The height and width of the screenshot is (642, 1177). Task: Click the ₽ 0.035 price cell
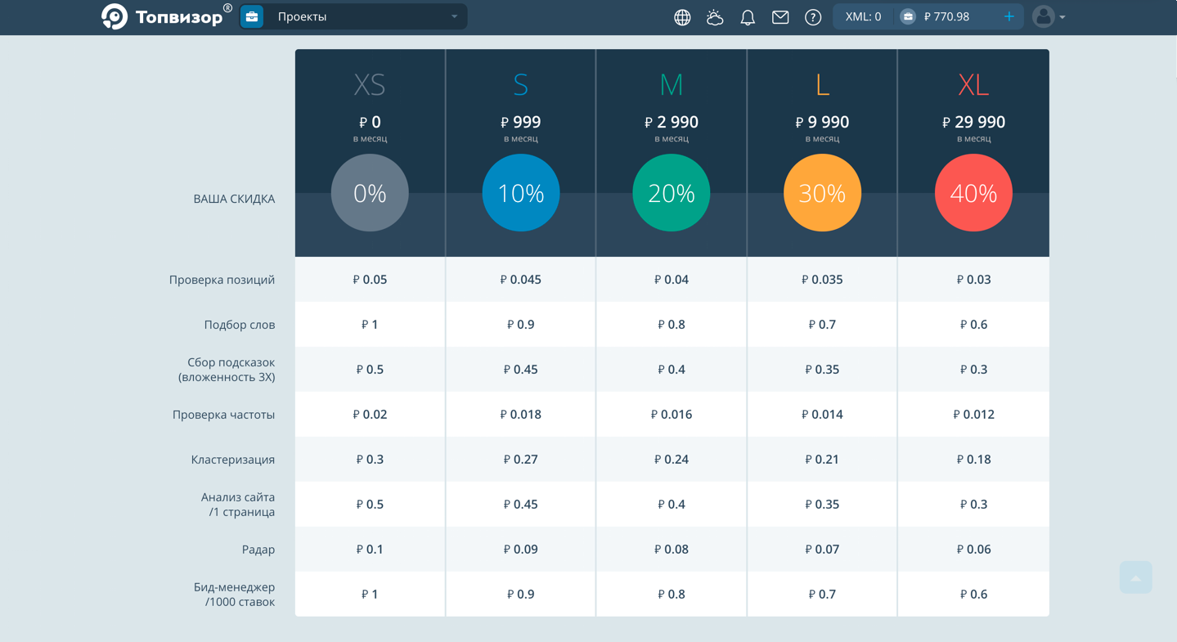tap(822, 280)
